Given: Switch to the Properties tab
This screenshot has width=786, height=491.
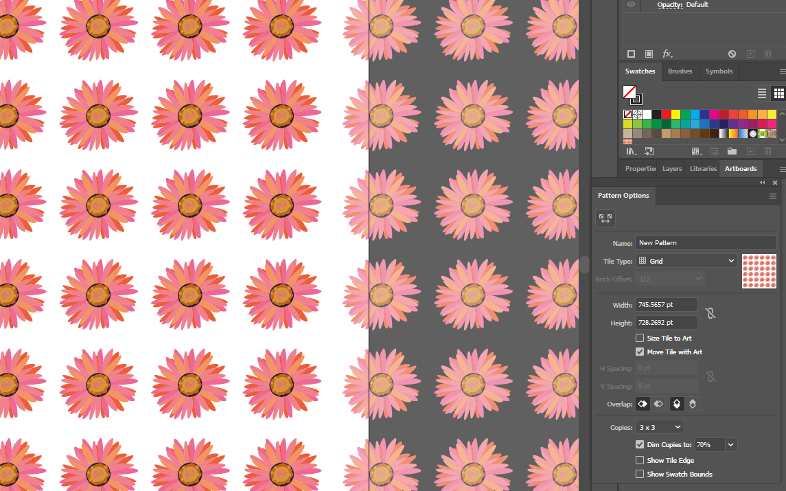Looking at the screenshot, I should 640,168.
